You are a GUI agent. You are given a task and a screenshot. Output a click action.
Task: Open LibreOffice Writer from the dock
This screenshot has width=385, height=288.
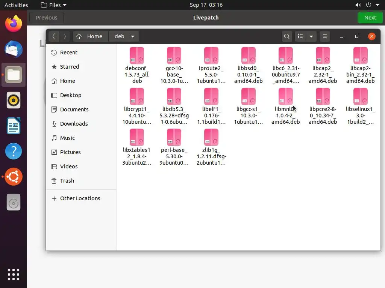[x=14, y=126]
